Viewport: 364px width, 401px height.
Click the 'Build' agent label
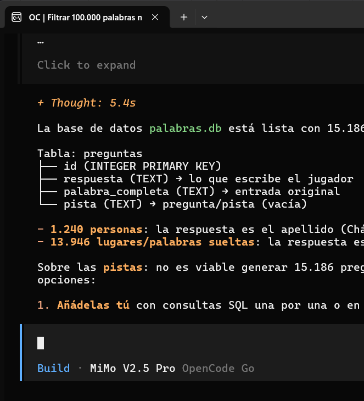[53, 368]
